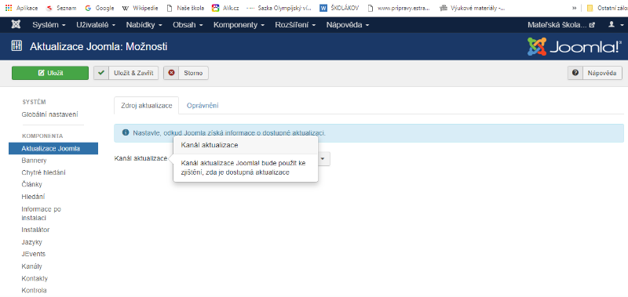Screen dimensions: 628x297
Task: Open the Mateřská škola site link
Action: [x=561, y=25]
